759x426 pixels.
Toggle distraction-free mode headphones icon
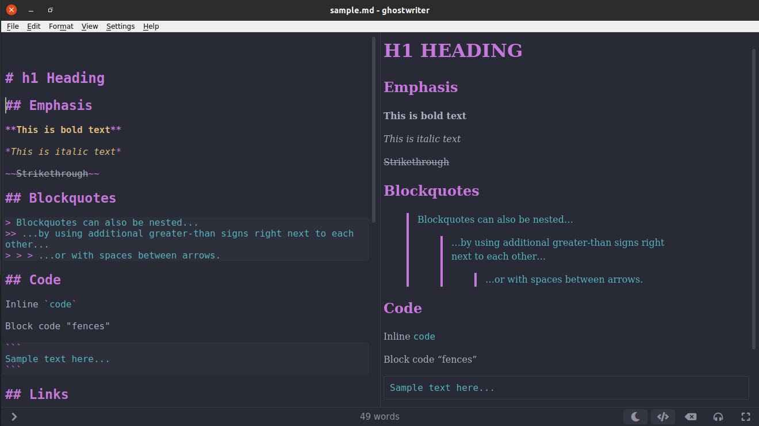(x=718, y=417)
